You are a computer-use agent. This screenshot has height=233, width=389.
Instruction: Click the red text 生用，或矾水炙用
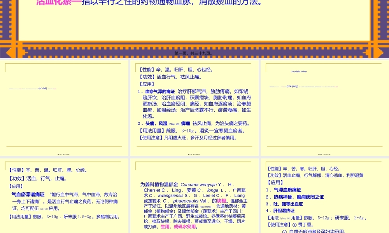[177, 228]
